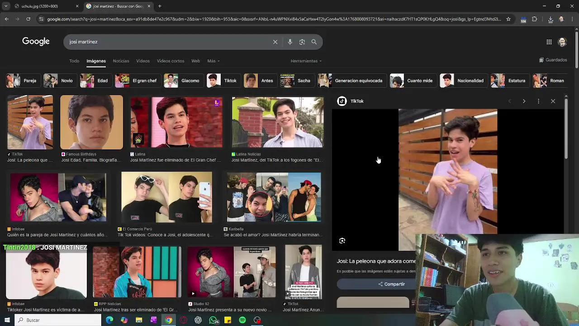The height and width of the screenshot is (326, 579).
Task: Open a new browser tab
Action: click(x=160, y=6)
